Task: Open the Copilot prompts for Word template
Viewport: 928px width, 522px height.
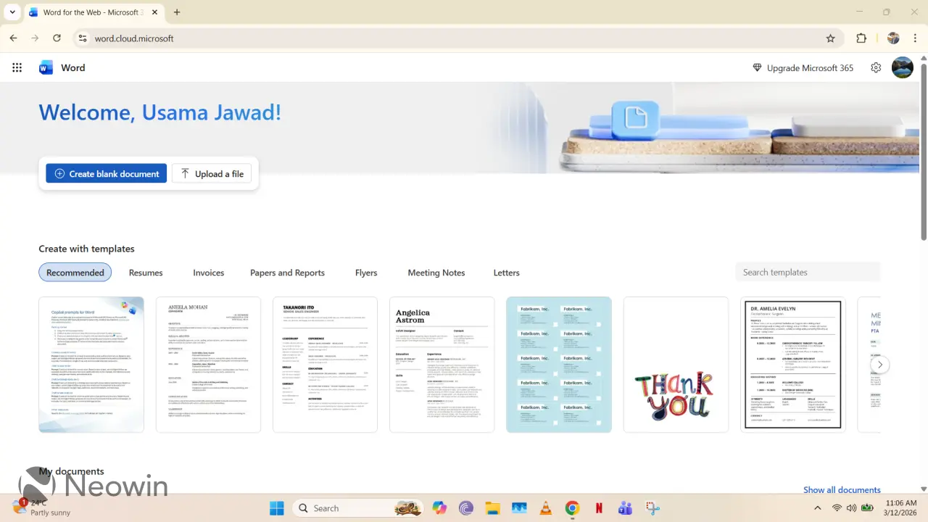Action: pos(91,365)
